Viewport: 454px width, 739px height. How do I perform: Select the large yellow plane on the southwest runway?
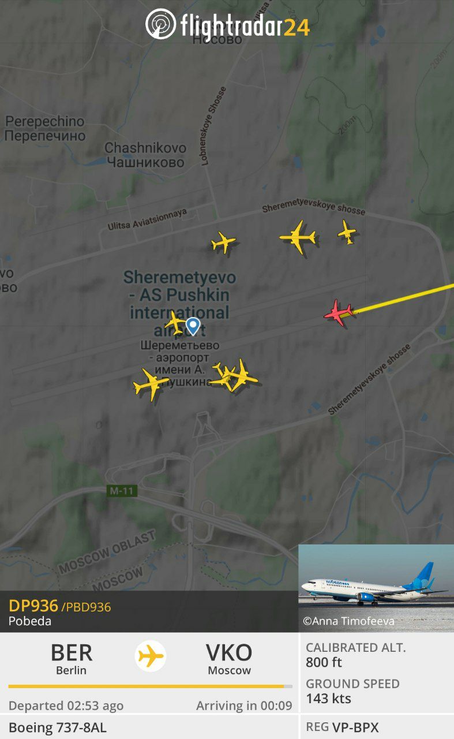(x=151, y=385)
